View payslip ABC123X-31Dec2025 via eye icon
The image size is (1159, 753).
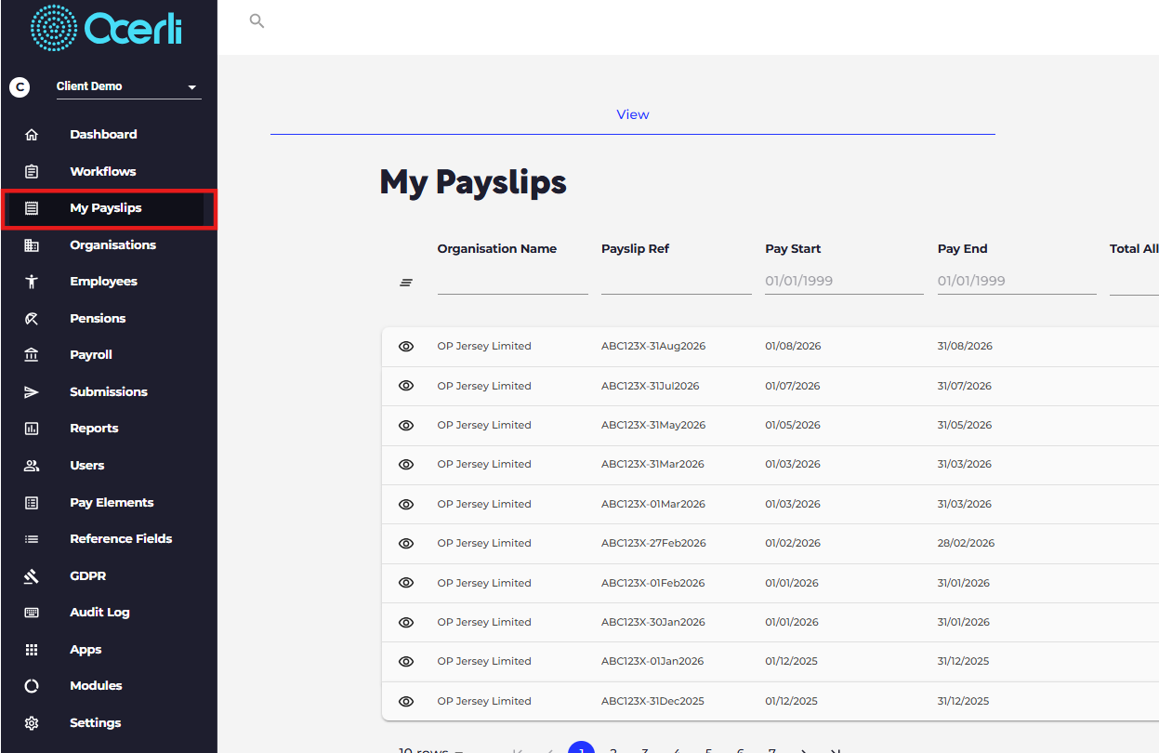(406, 701)
